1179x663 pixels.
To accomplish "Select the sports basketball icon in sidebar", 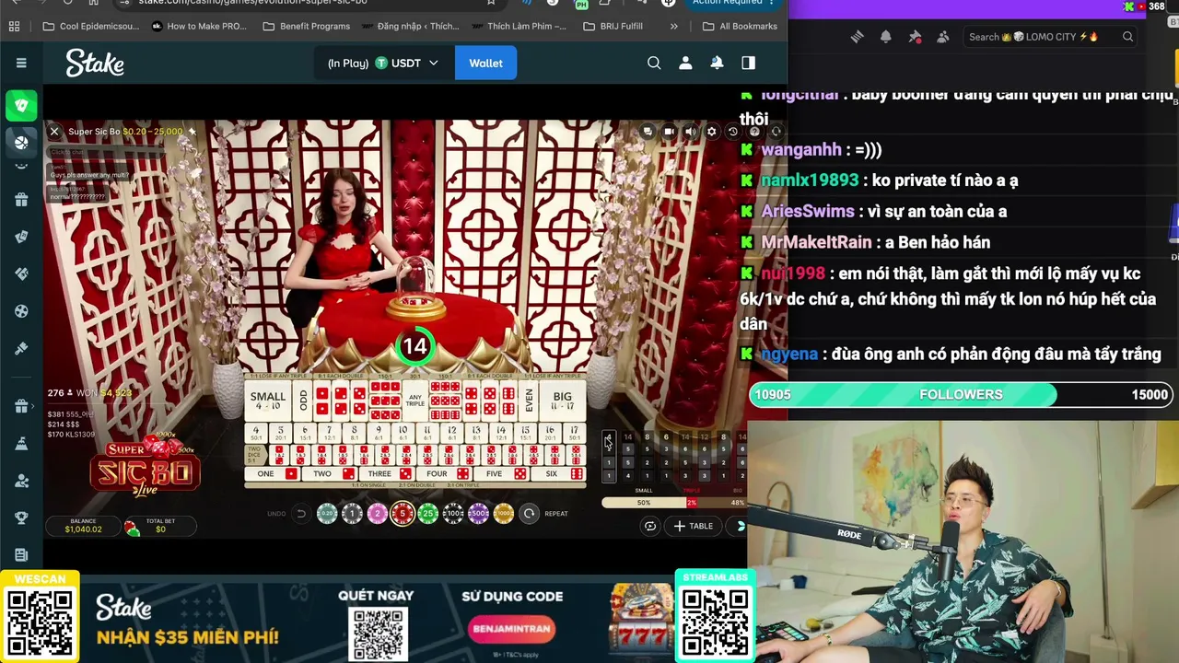I will click(21, 143).
